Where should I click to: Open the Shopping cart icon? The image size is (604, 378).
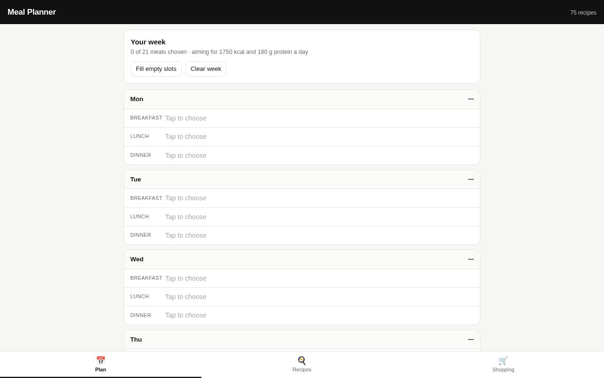click(503, 361)
